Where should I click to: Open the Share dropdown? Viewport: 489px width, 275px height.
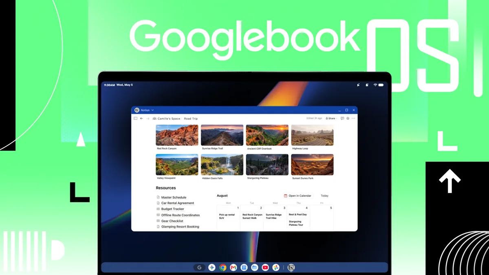tap(332, 119)
